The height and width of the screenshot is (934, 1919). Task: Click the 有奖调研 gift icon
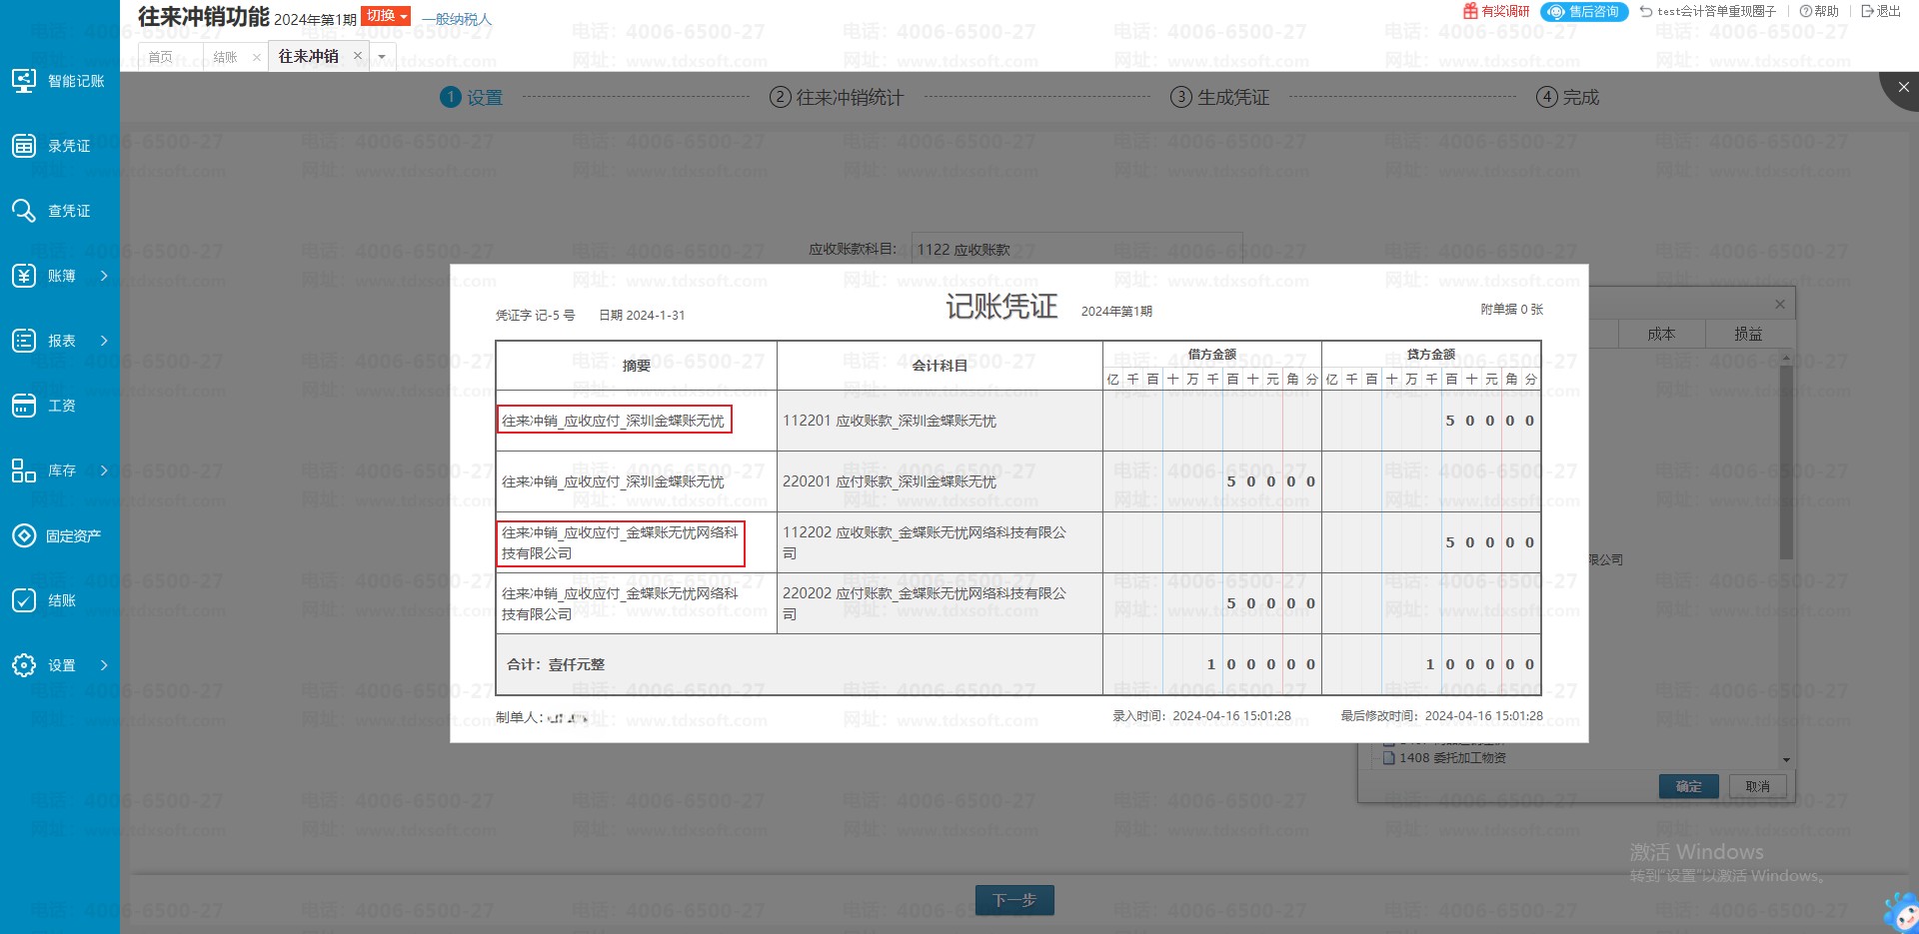1470,11
